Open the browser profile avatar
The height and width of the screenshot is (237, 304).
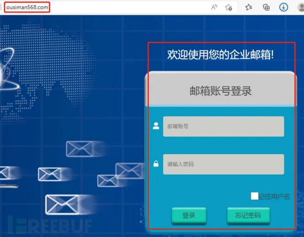point(301,7)
